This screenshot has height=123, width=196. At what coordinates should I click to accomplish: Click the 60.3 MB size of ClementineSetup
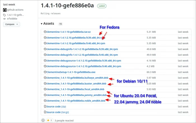151,72
